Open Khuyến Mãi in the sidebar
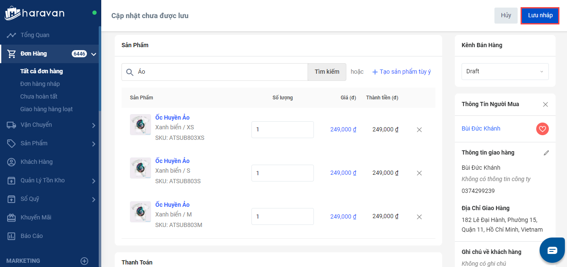The width and height of the screenshot is (567, 267). [36, 217]
